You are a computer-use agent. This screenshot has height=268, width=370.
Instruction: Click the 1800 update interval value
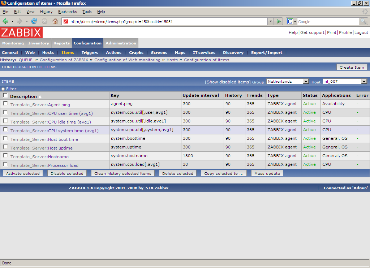(188, 156)
